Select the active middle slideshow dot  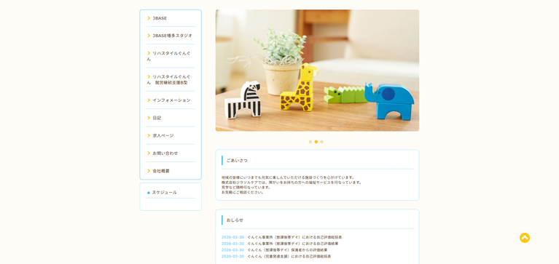(x=316, y=142)
